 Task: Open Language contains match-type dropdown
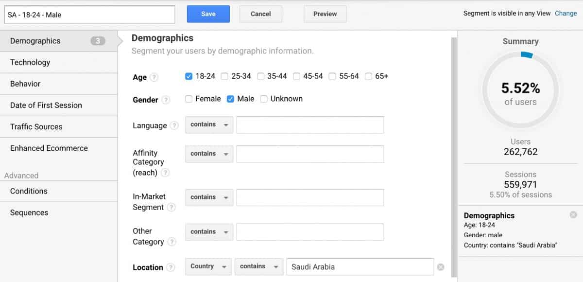(x=209, y=124)
